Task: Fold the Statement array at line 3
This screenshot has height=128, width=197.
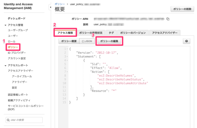Action: coord(67,57)
